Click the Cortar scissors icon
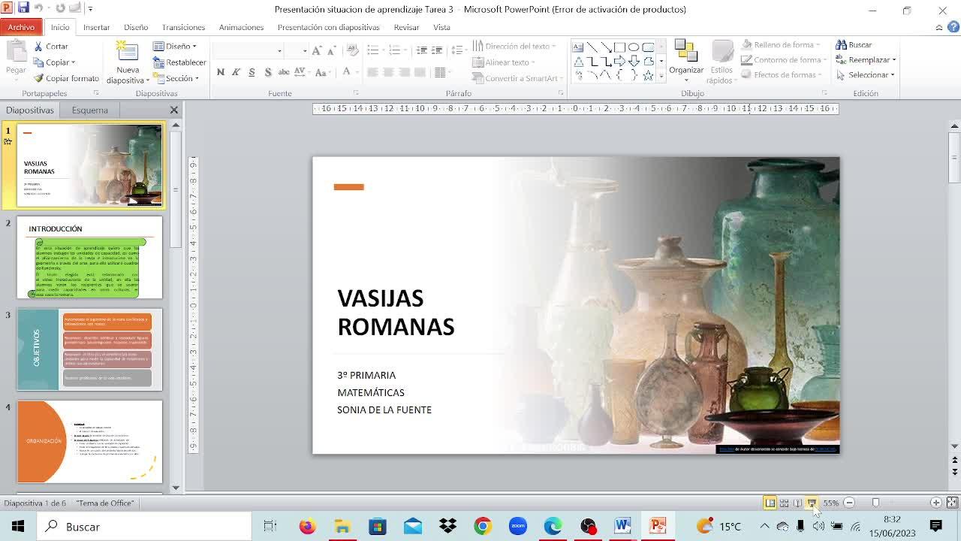The width and height of the screenshot is (961, 541). tap(38, 46)
